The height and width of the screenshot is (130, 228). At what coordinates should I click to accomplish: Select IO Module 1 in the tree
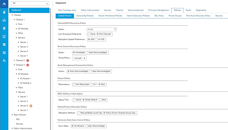25,79
